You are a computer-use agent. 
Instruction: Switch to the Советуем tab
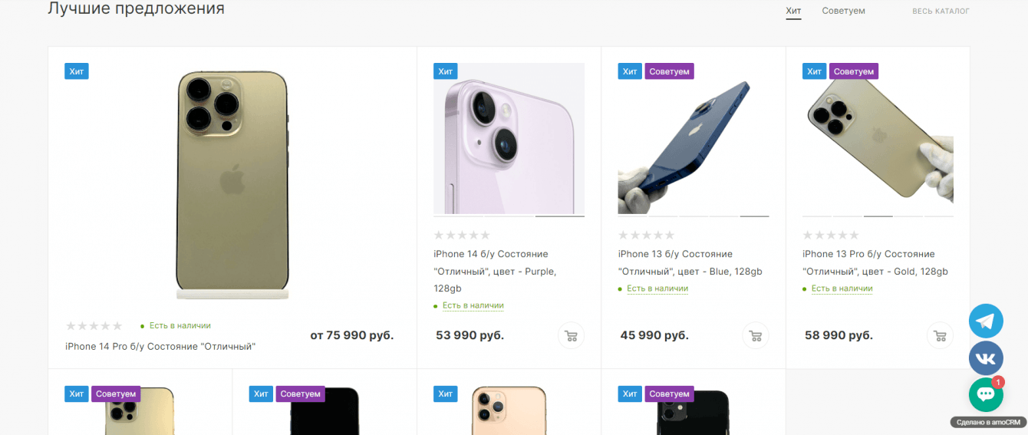843,11
